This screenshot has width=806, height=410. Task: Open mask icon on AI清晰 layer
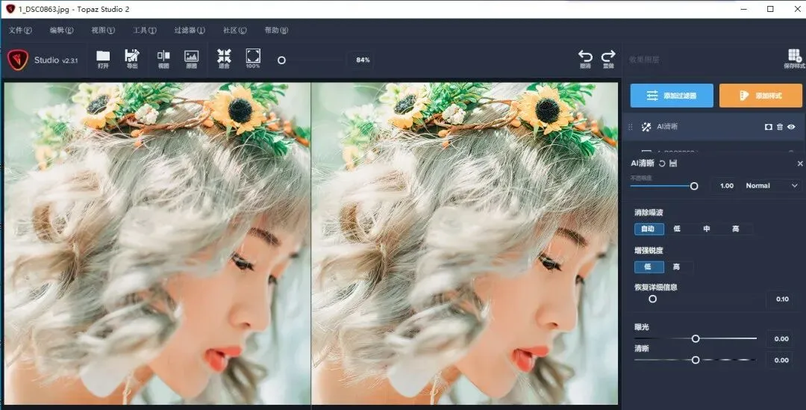coord(769,126)
